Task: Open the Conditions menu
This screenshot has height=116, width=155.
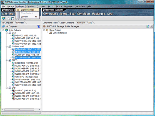Action: point(41,6)
